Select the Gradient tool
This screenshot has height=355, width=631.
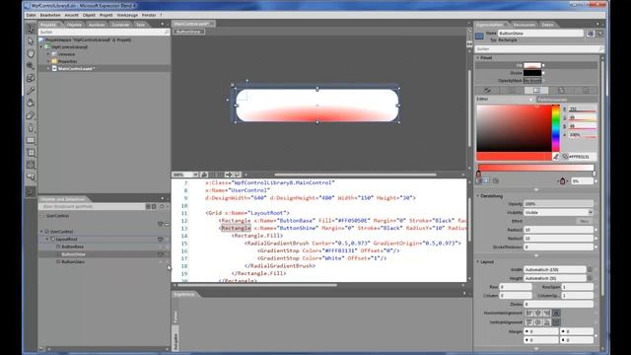point(31,115)
